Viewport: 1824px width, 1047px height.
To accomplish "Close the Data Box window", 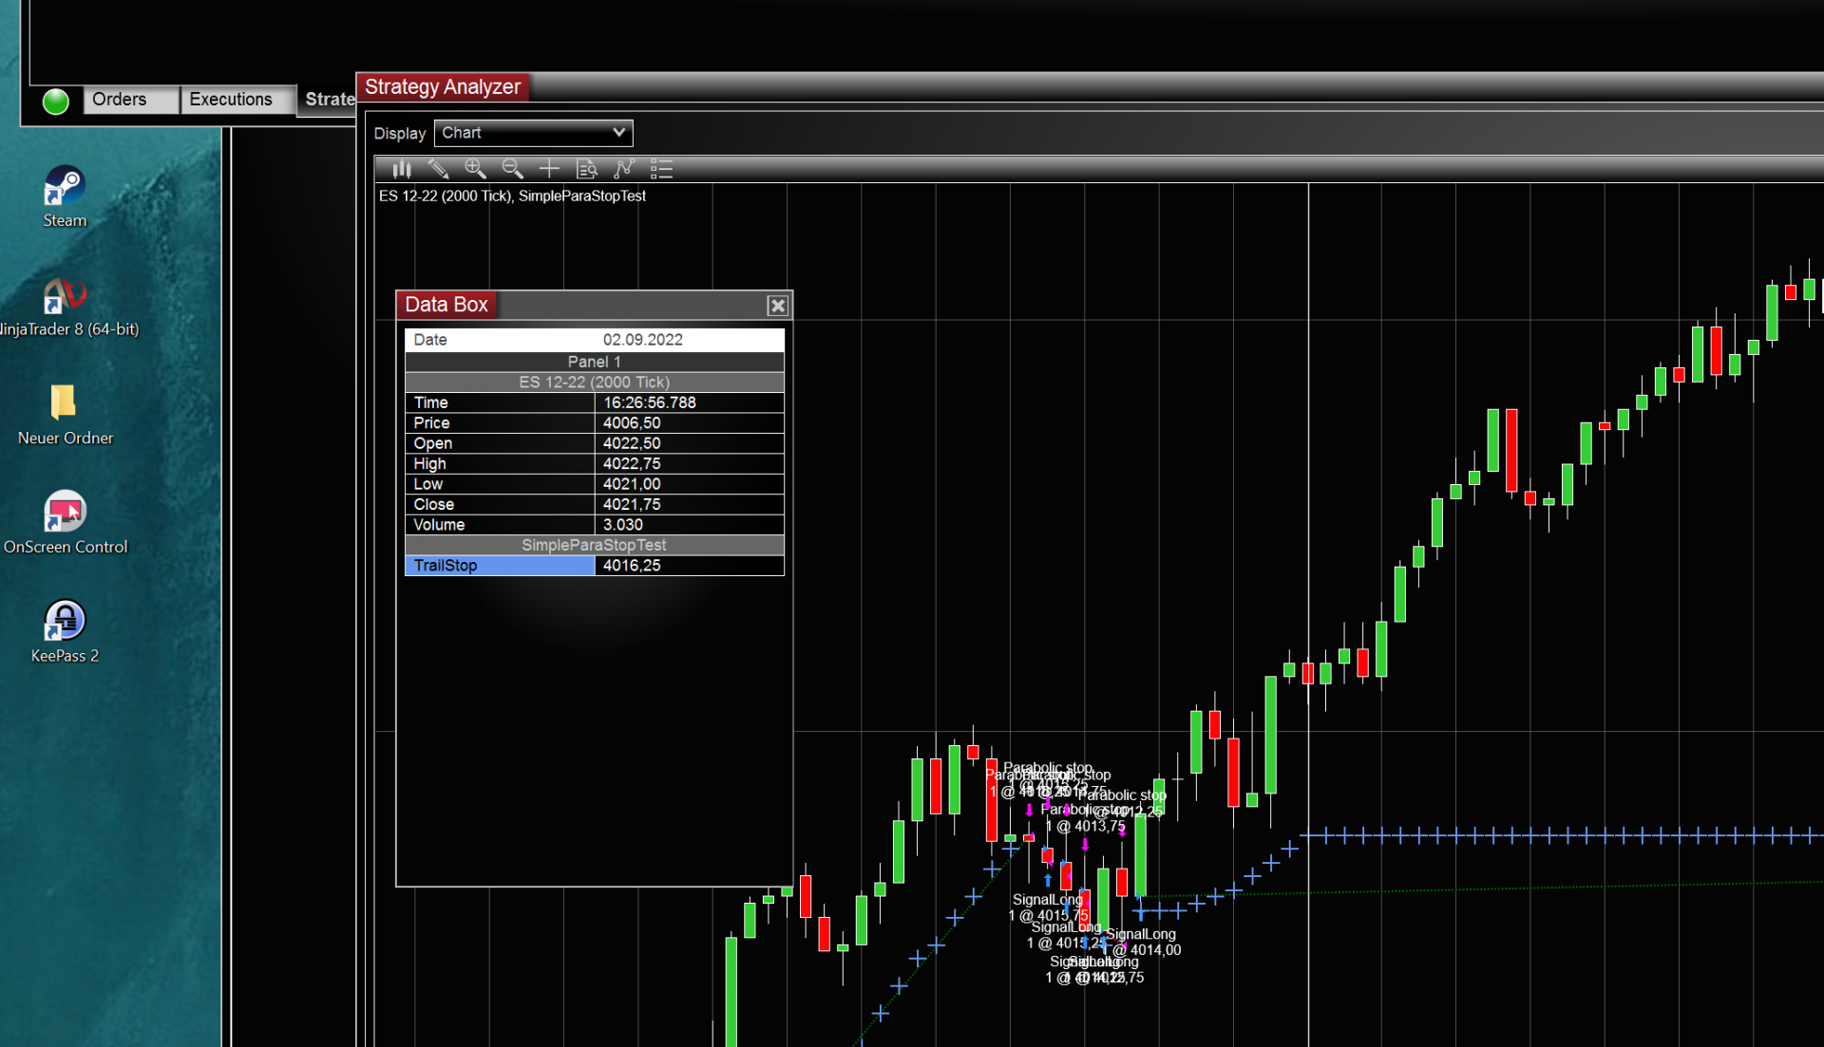I will pos(777,306).
